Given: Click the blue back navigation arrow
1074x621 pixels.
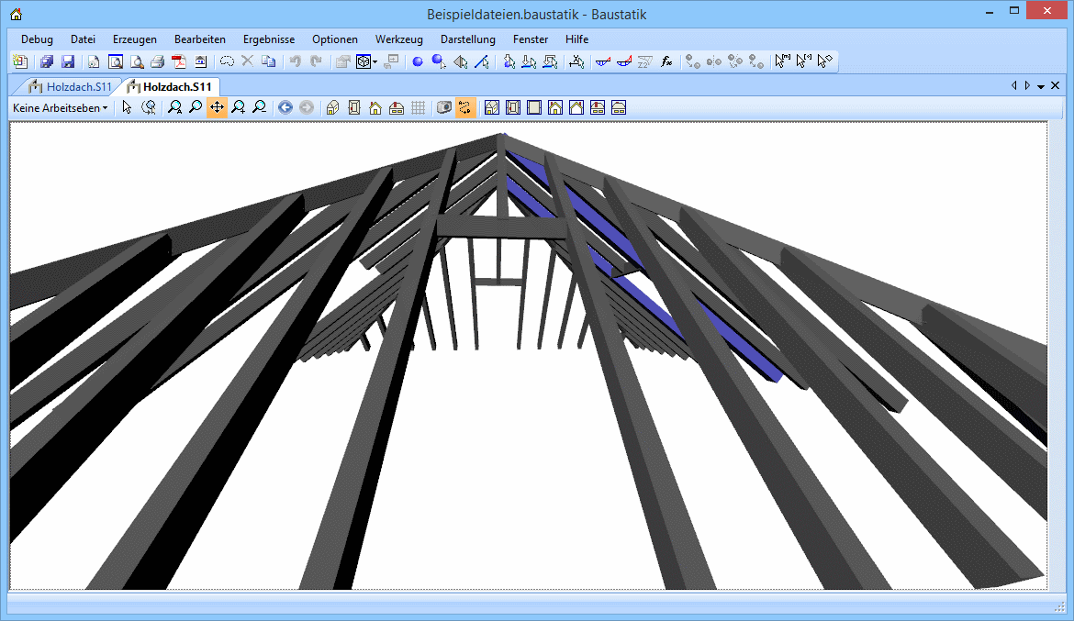Looking at the screenshot, I should pyautogui.click(x=285, y=108).
